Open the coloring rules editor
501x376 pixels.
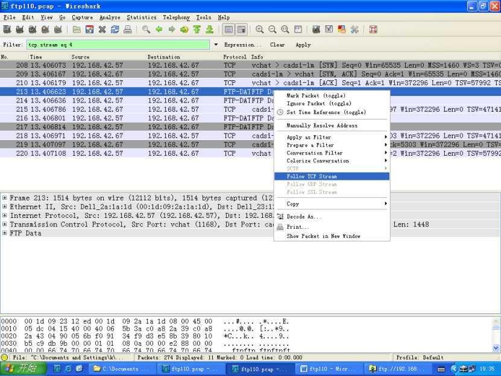tap(342, 30)
